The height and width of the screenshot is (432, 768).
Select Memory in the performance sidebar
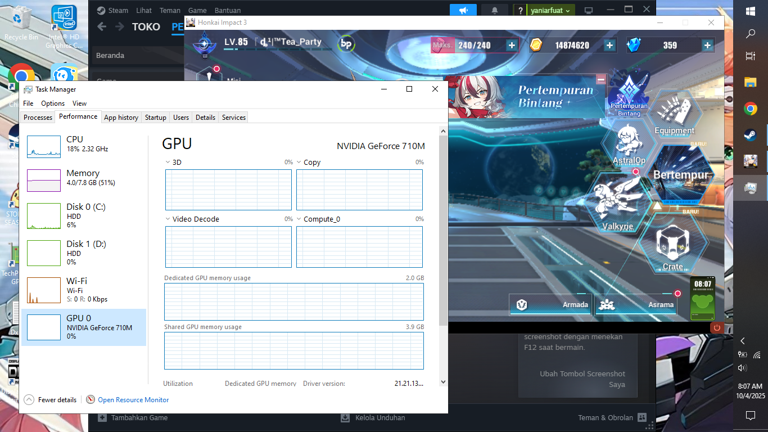(83, 180)
